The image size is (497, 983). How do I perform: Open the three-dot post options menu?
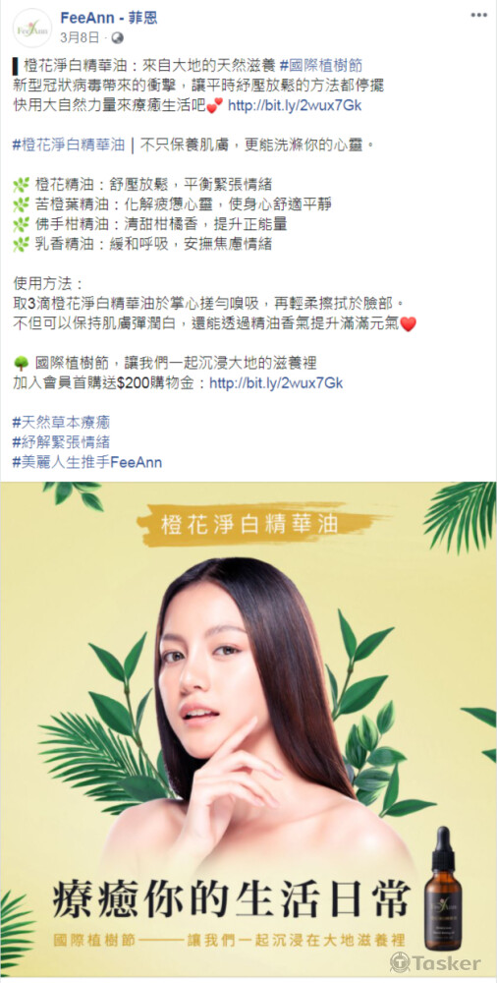point(478,15)
